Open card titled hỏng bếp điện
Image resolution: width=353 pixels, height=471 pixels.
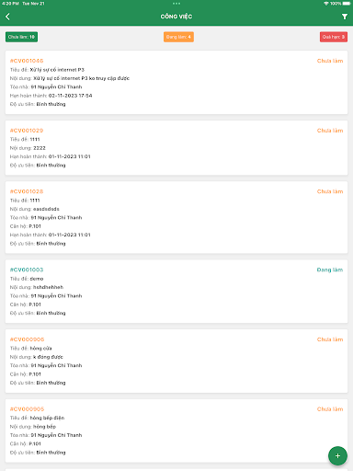[x=176, y=431]
